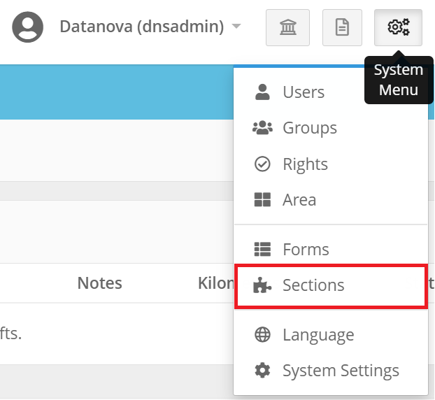Screen dimensions: 435x400
Task: Toggle the System Menu gears button
Action: [x=398, y=27]
